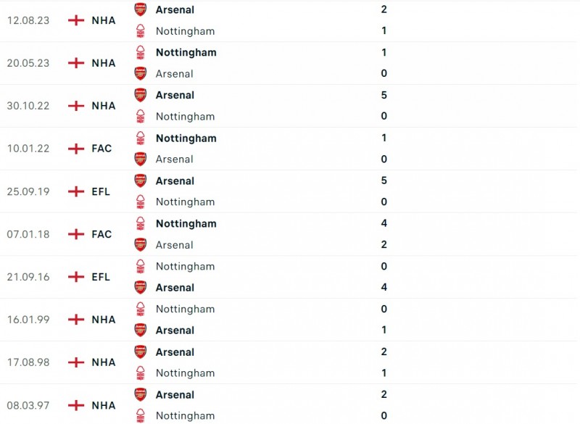Open the Nottingham link in the 21.09.16 match
580x424 pixels.
(185, 266)
